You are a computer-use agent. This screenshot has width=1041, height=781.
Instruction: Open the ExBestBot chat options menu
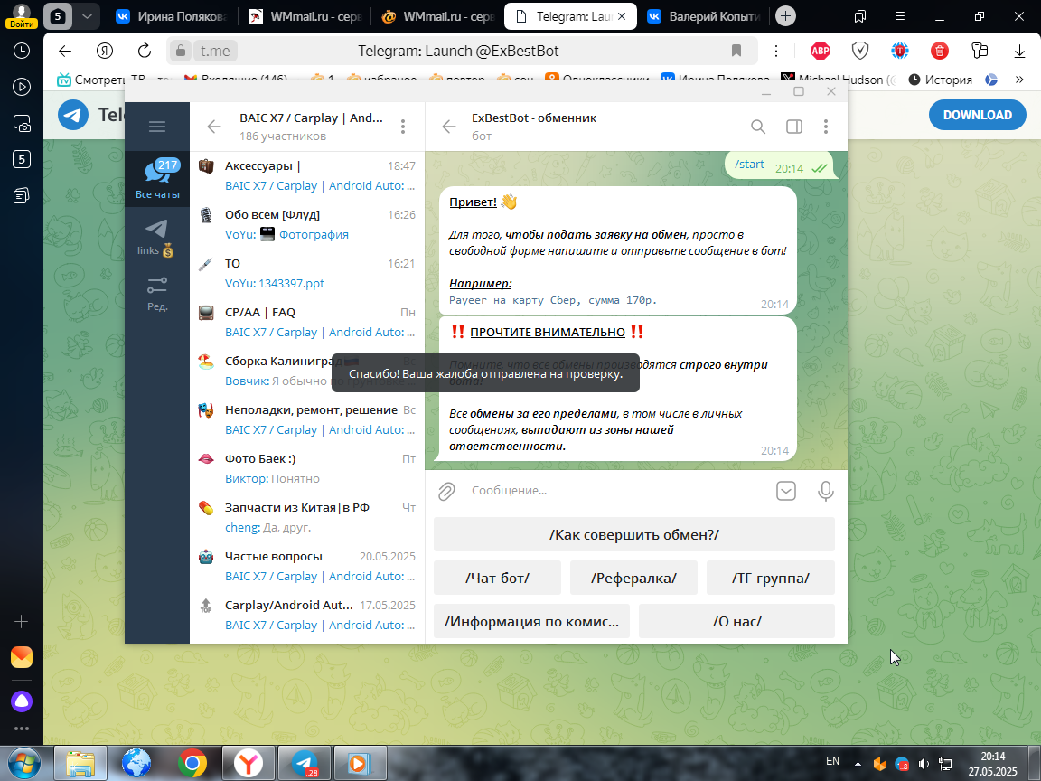tap(826, 127)
